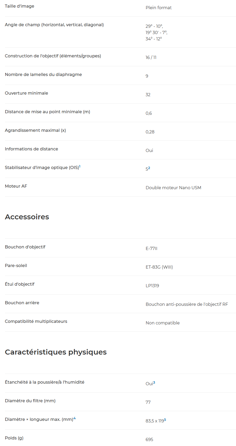Click the Non compatible multiplicateurs value
The height and width of the screenshot is (446, 236).
(x=163, y=323)
